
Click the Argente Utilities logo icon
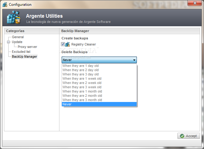point(14,17)
